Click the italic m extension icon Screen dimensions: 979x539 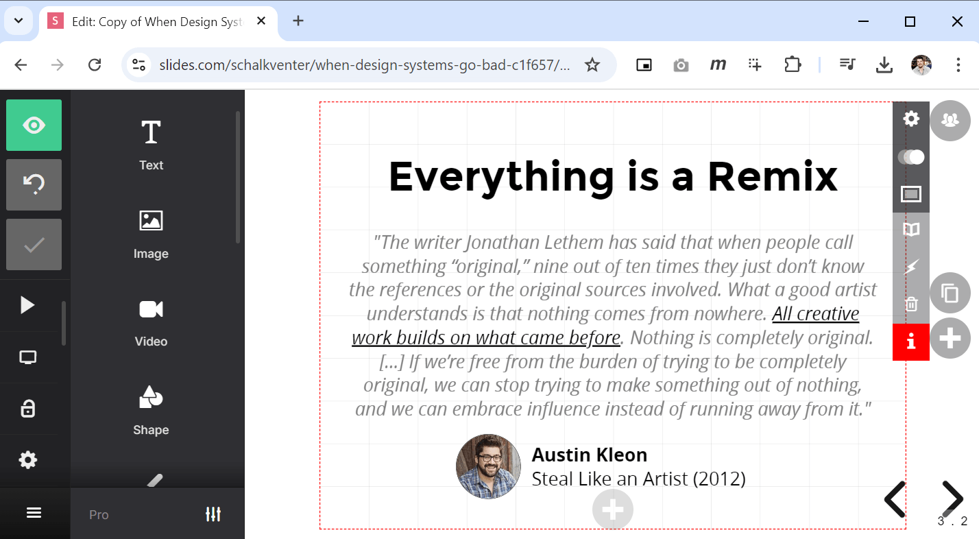718,65
